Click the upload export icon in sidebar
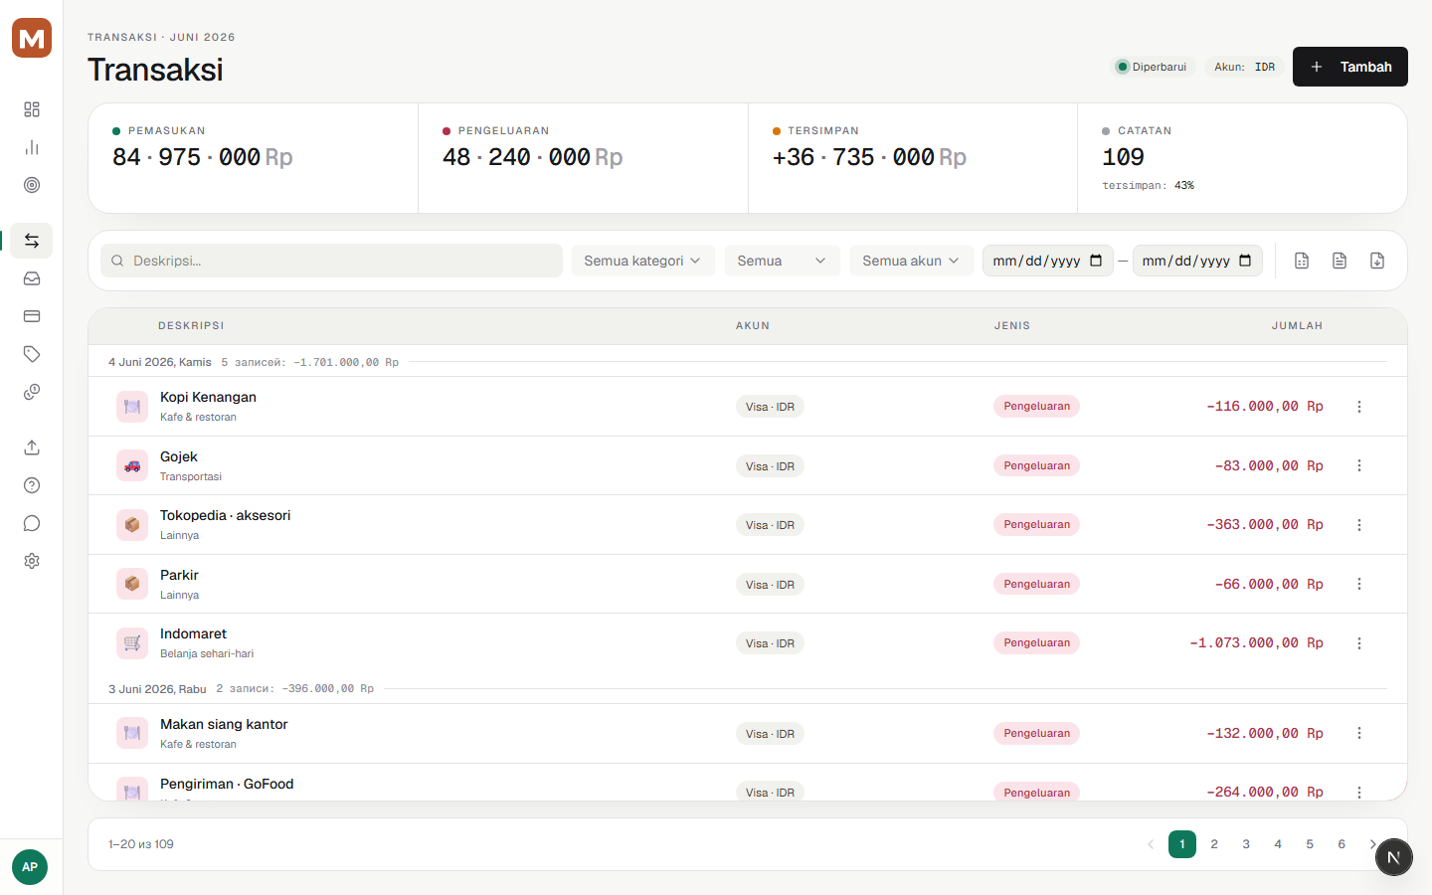1432x895 pixels. pyautogui.click(x=32, y=447)
